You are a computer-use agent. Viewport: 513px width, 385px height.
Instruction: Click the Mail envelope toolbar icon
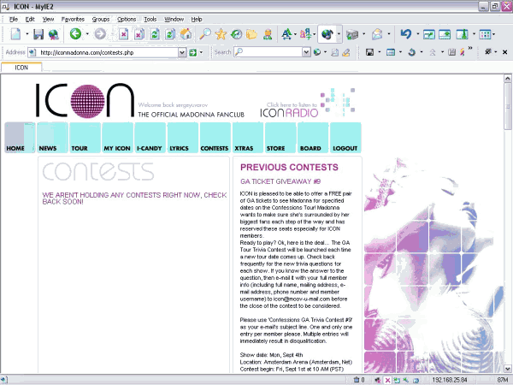[x=377, y=34]
